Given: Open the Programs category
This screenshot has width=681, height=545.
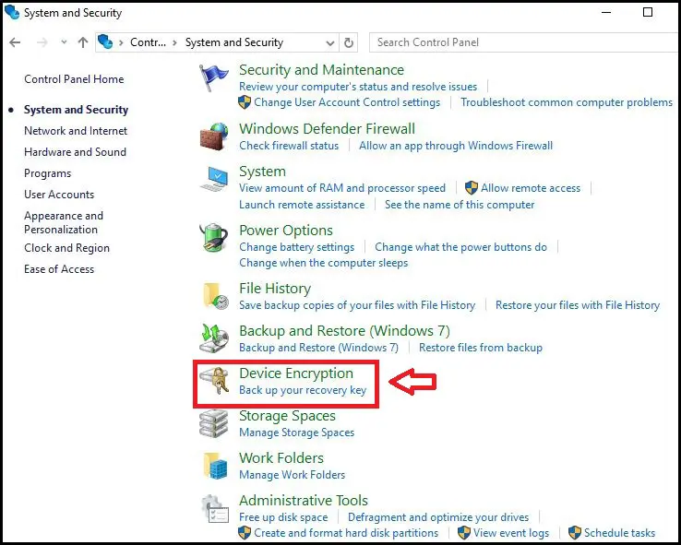Looking at the screenshot, I should point(47,173).
